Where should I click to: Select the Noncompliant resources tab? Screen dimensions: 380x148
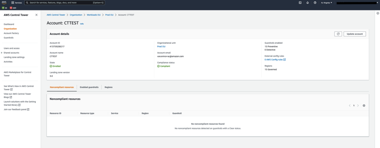click(x=62, y=87)
